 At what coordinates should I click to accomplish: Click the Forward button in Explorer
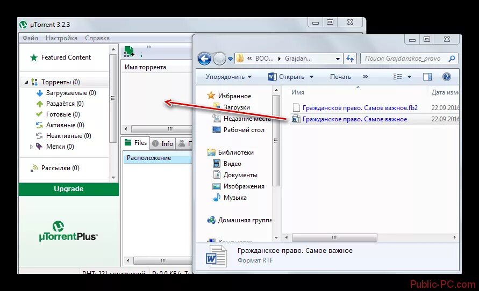tap(219, 59)
